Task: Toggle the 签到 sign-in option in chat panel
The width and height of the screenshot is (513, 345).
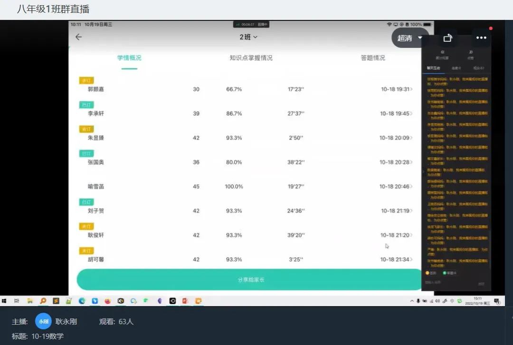Action: (x=431, y=273)
